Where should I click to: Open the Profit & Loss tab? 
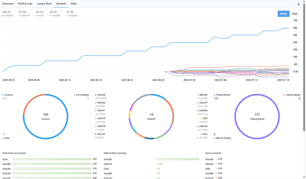pyautogui.click(x=25, y=4)
